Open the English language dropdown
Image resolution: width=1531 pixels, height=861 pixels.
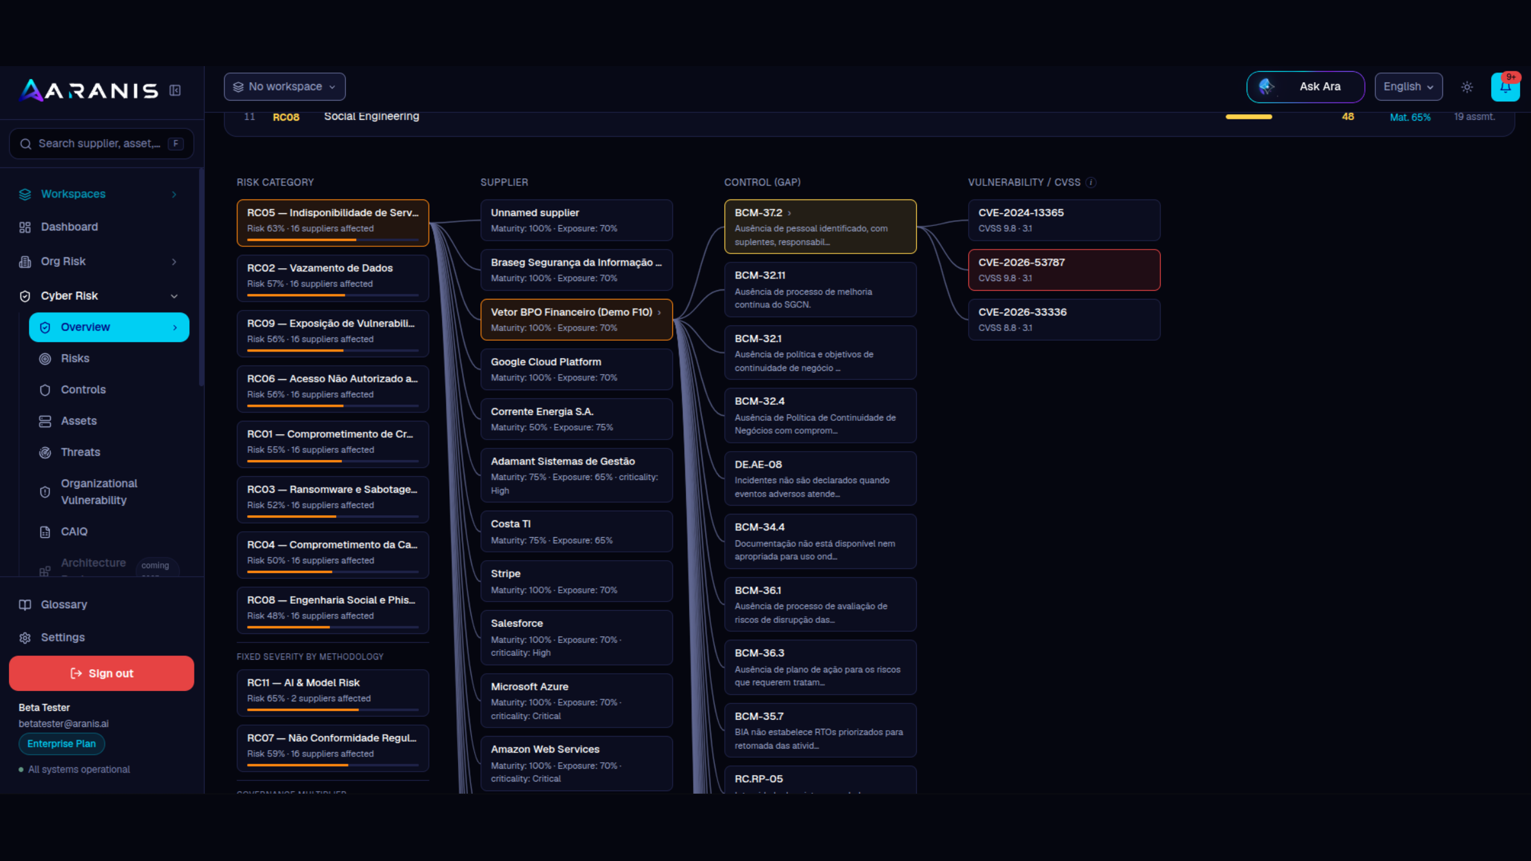pyautogui.click(x=1408, y=87)
